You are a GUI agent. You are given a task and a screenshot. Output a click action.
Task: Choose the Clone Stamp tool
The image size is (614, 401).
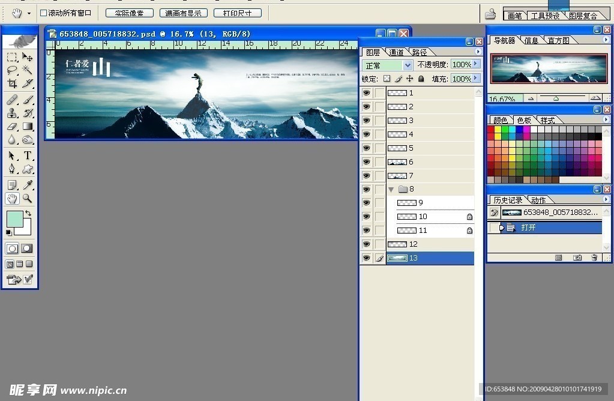(x=12, y=113)
